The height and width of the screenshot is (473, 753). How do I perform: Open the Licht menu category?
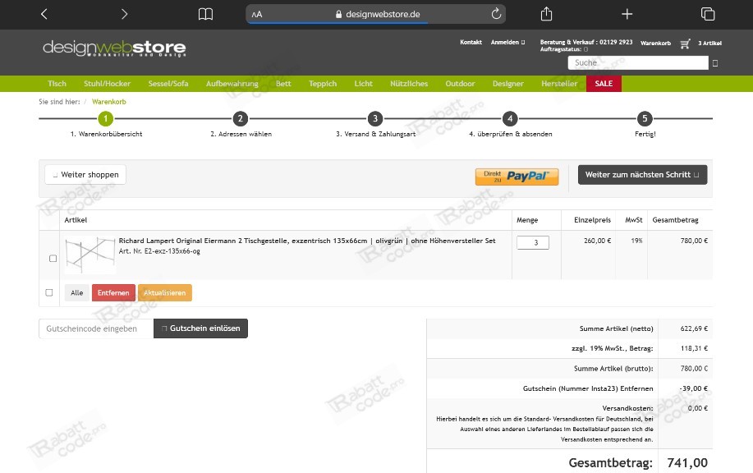pyautogui.click(x=364, y=84)
